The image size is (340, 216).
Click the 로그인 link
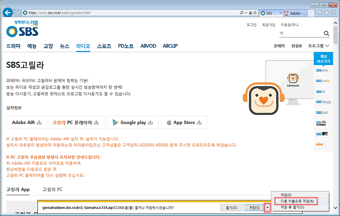tap(251, 25)
